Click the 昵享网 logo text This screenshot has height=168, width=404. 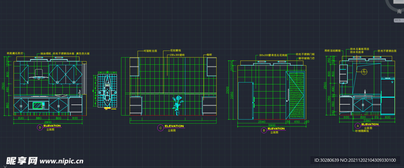tap(21, 160)
